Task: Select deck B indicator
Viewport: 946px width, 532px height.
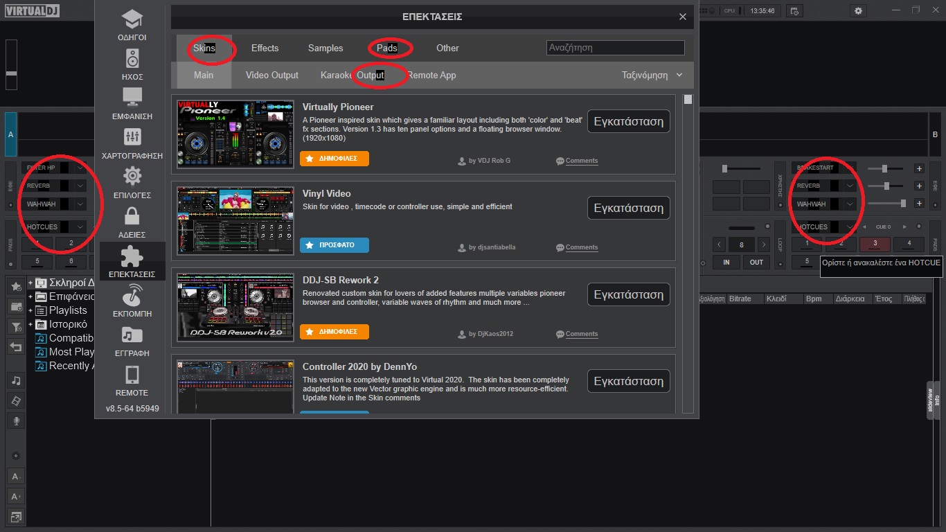Action: point(935,134)
